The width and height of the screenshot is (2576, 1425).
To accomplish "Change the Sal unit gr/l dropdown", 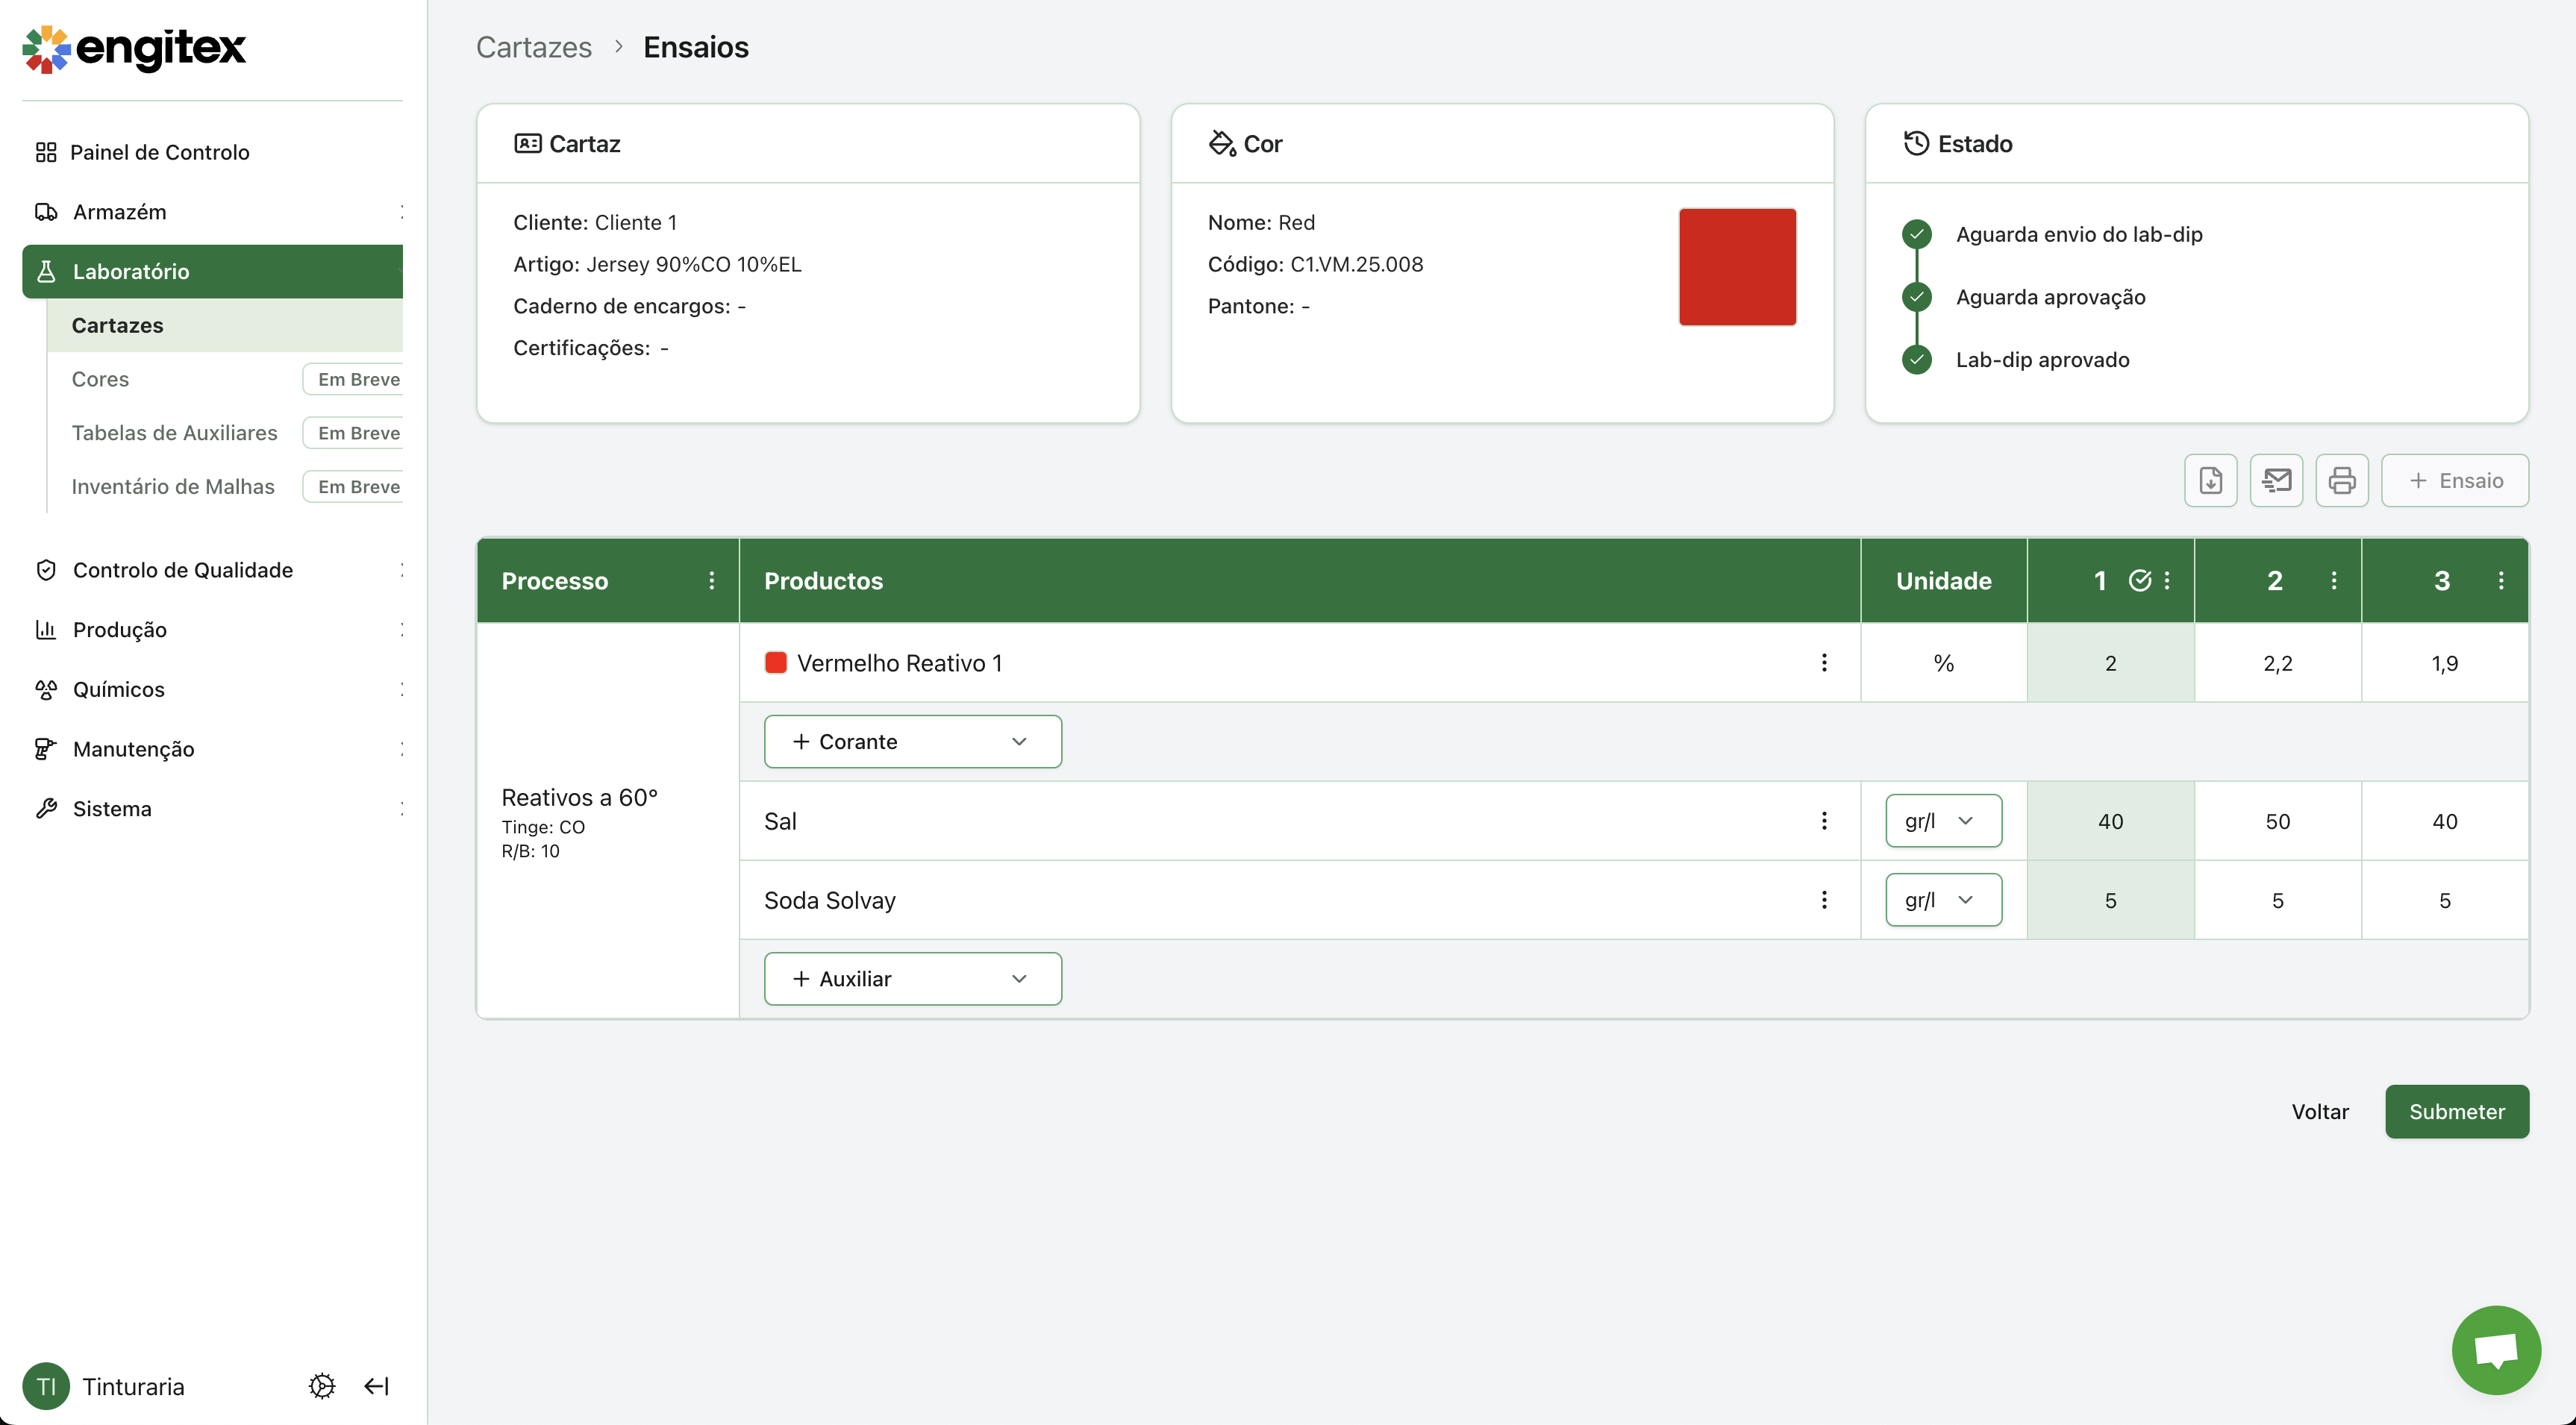I will click(1943, 821).
